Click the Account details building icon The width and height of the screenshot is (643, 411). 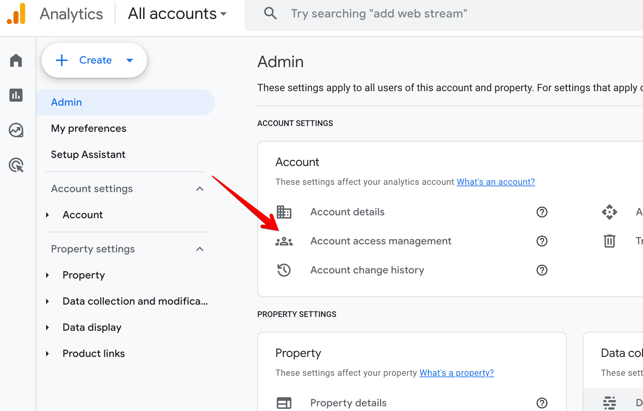[x=284, y=212]
